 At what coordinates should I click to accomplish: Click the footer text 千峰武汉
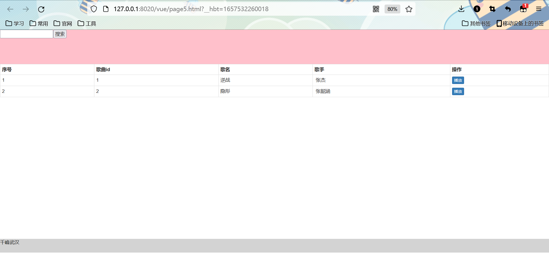click(10, 242)
